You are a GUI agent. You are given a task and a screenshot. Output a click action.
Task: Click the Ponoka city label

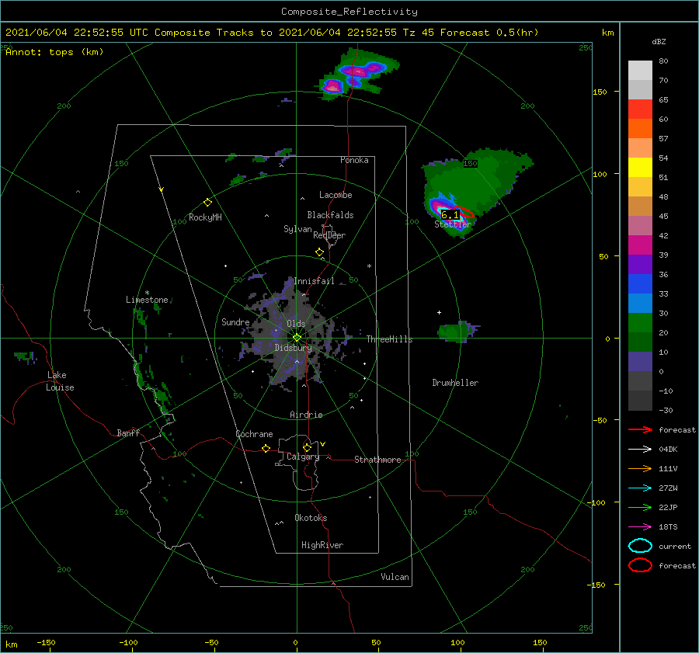[x=354, y=160]
